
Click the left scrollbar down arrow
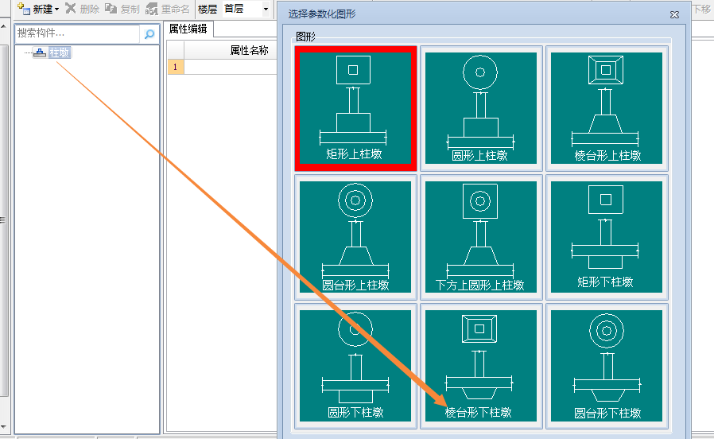[4, 427]
